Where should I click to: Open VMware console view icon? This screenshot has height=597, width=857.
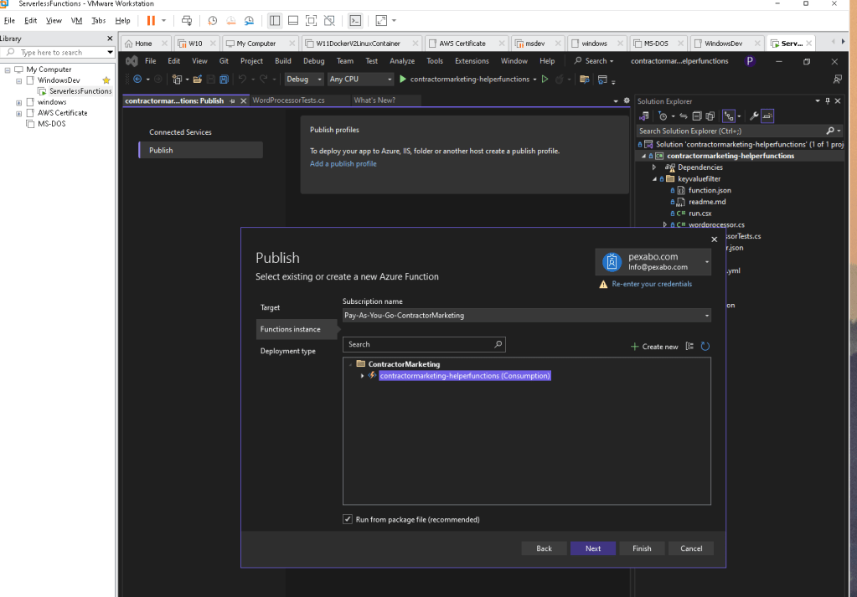[x=355, y=21]
